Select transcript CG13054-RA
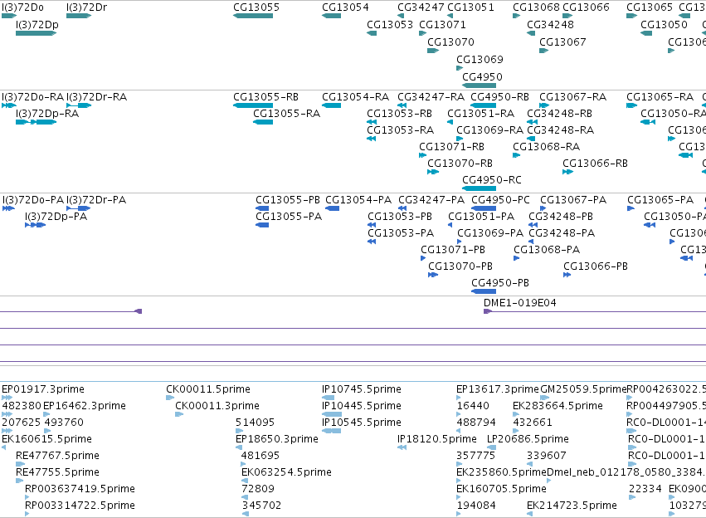Viewport: 706px width, 518px height. (331, 105)
